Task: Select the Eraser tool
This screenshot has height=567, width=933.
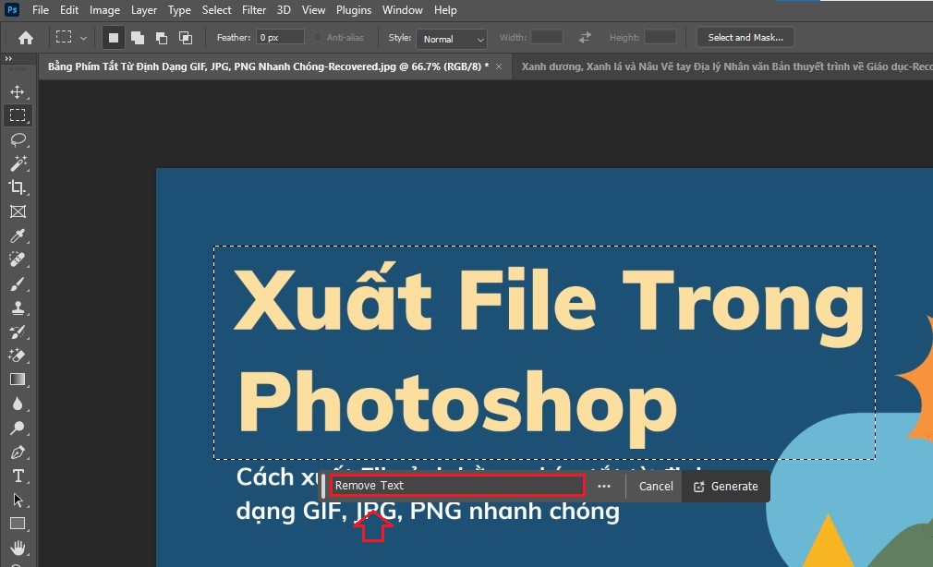Action: point(18,356)
